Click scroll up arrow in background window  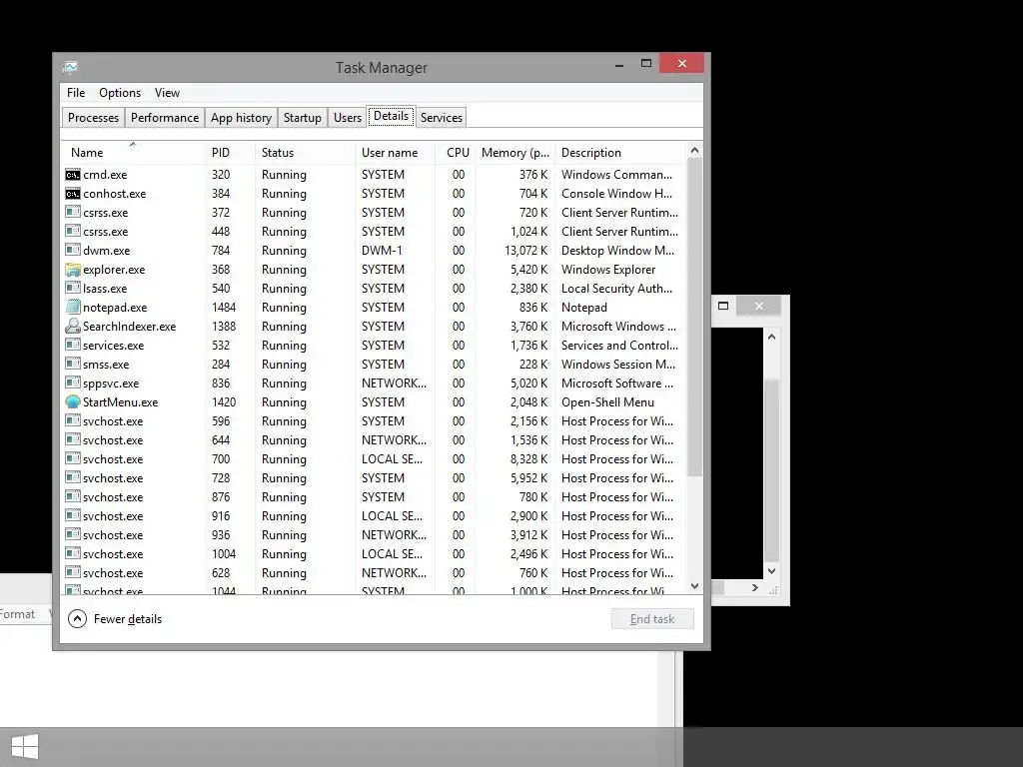[772, 337]
